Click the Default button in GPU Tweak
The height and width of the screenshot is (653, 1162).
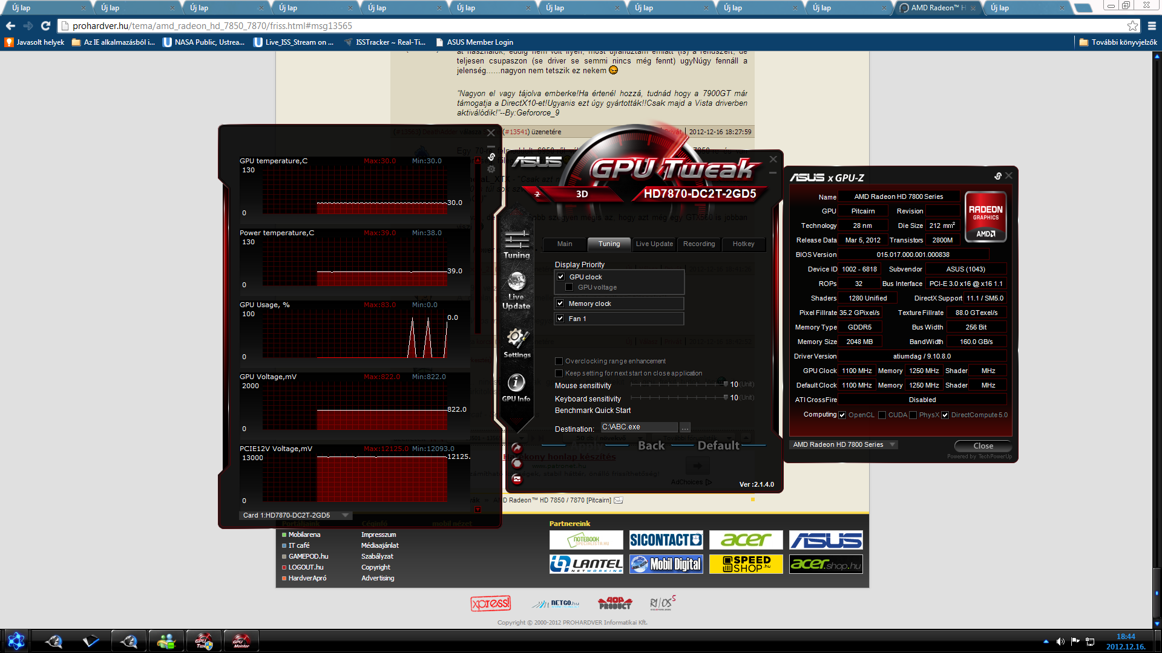pos(718,446)
